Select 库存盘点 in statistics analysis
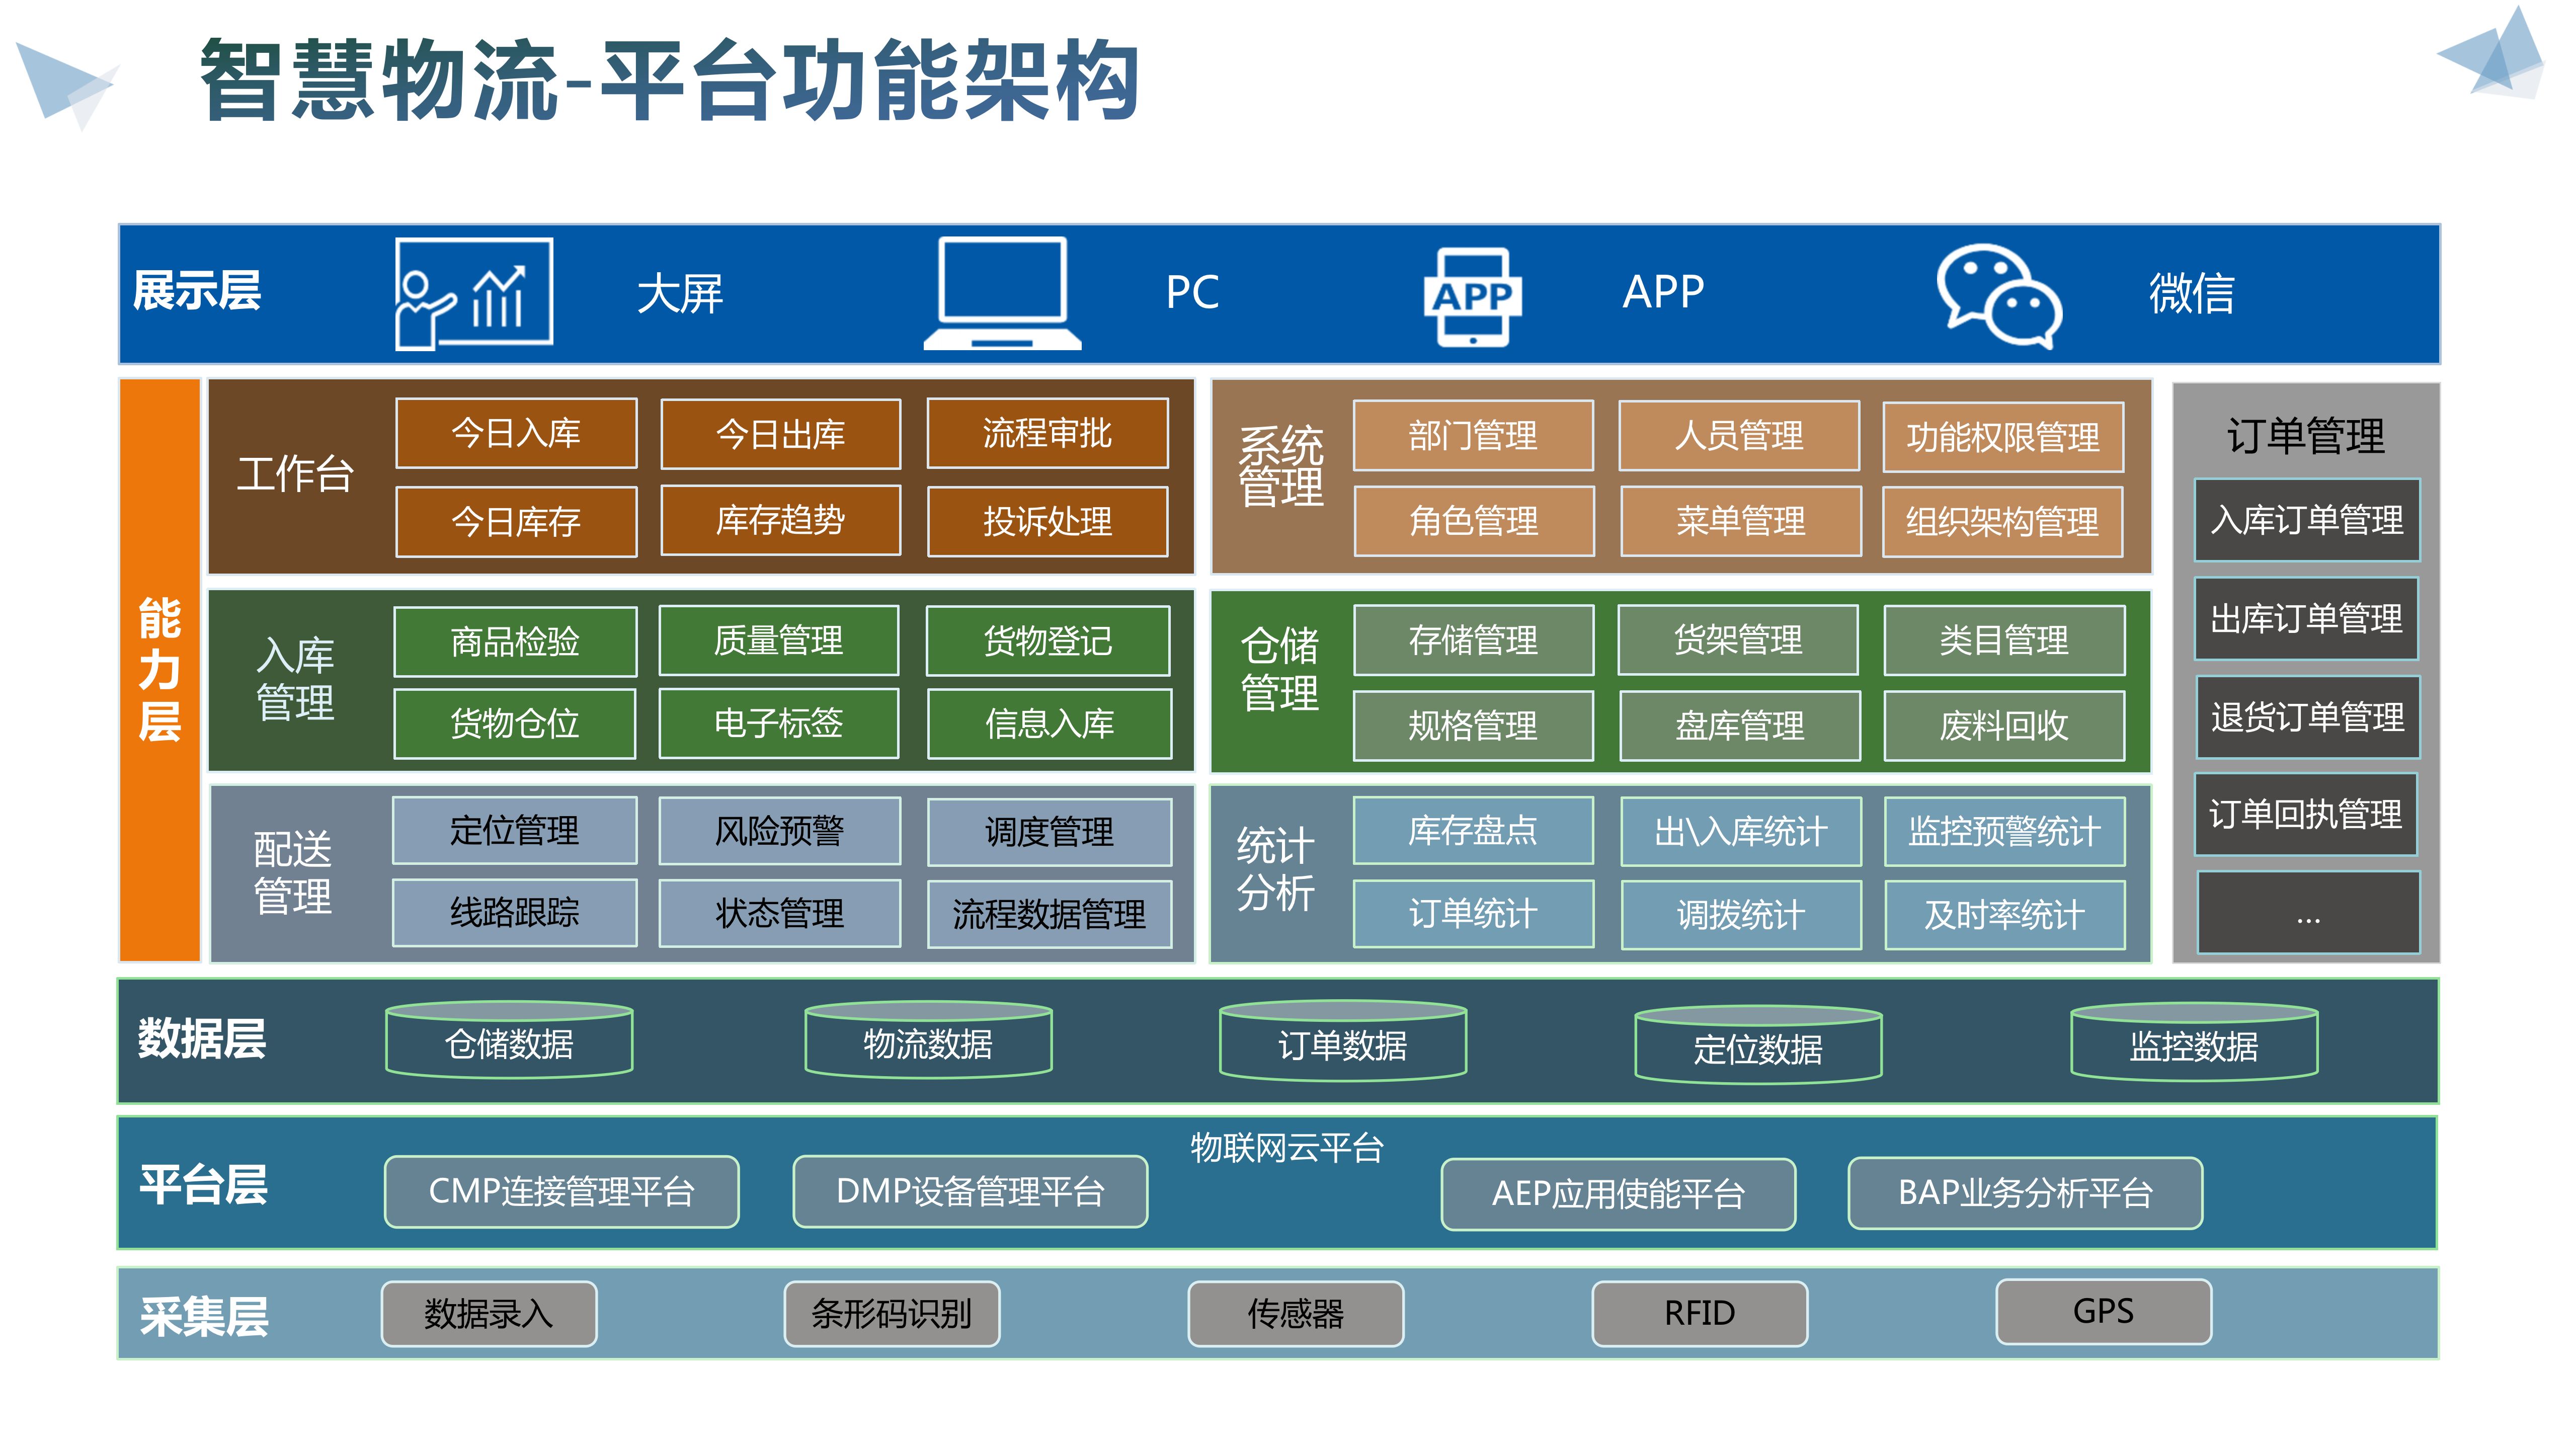The width and height of the screenshot is (2576, 1449). click(1473, 830)
